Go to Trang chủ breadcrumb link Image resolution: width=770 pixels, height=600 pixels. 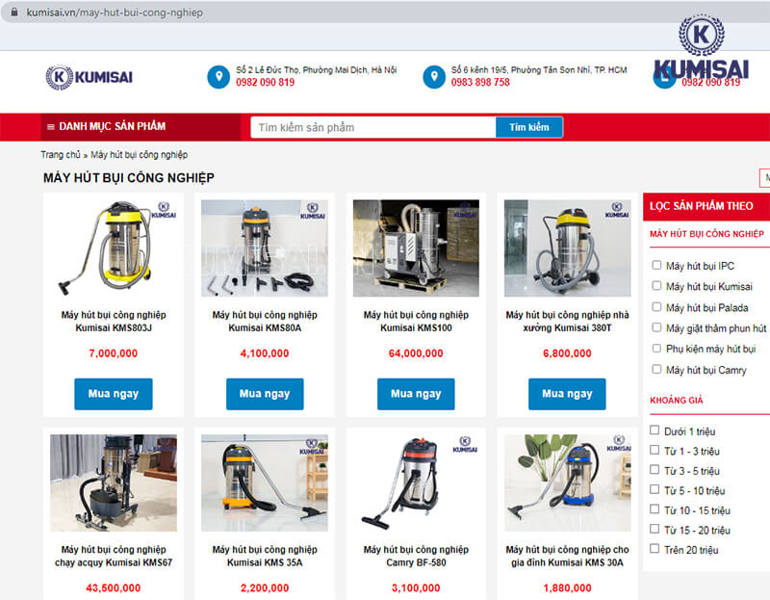[x=61, y=155]
